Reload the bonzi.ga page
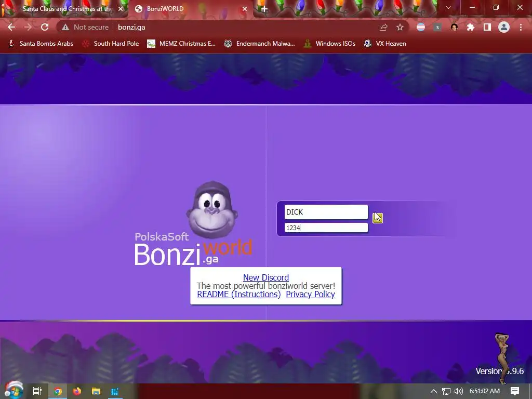532x399 pixels. tap(45, 27)
